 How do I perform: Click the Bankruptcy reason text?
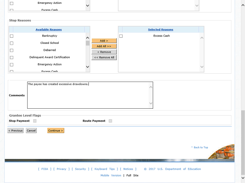[49, 36]
